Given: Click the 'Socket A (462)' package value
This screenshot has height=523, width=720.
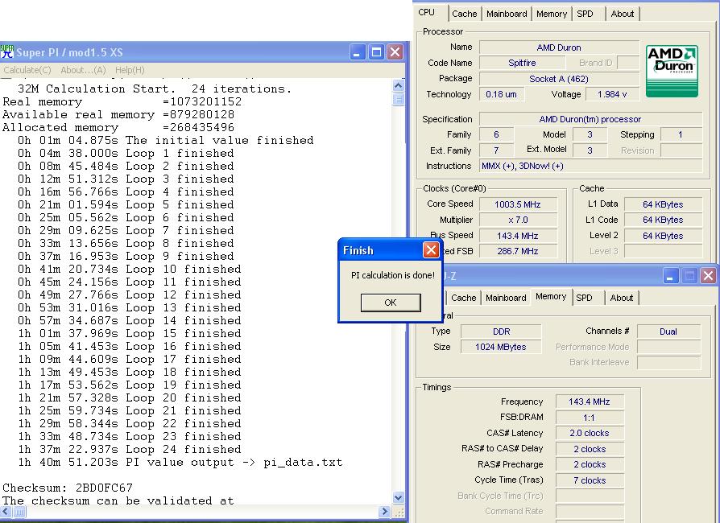Looking at the screenshot, I should (559, 79).
